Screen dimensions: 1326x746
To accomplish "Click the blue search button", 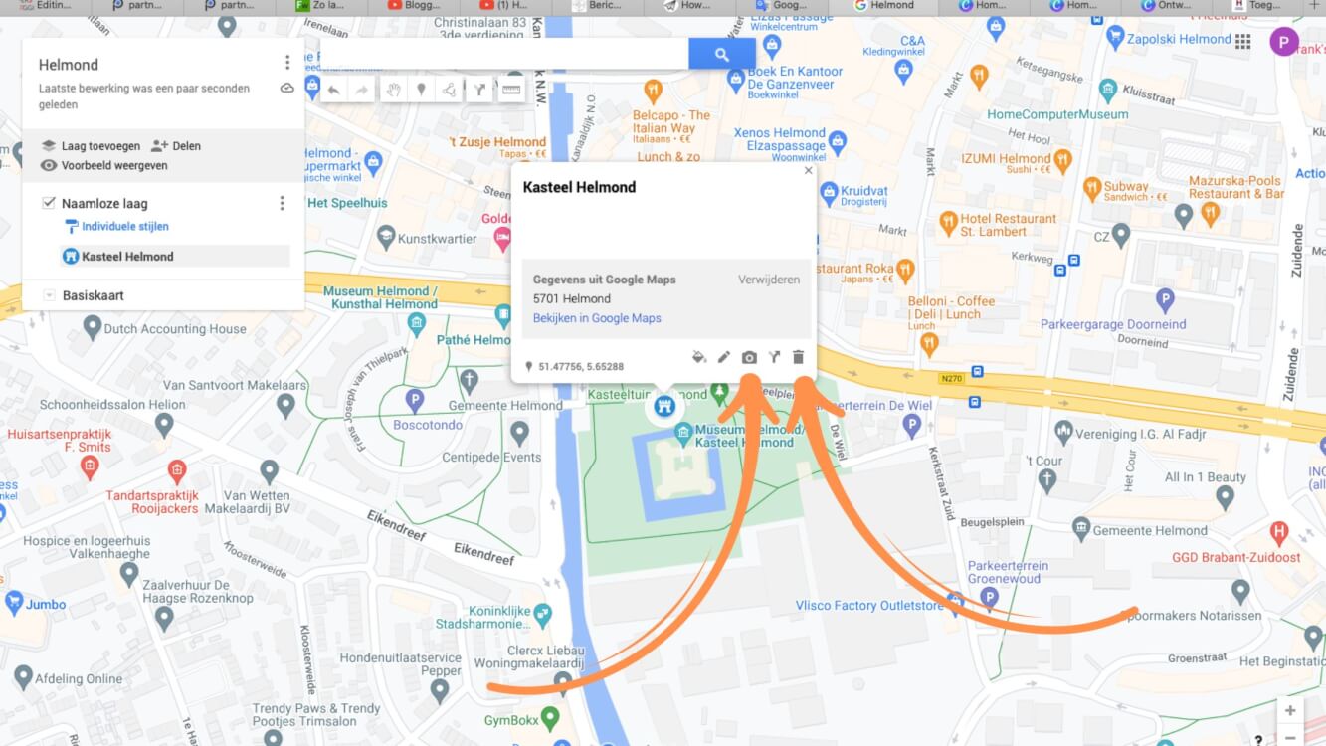I will 722,55.
